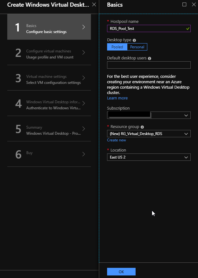Open step 4 Windows Virtual Desktop information

(49, 103)
